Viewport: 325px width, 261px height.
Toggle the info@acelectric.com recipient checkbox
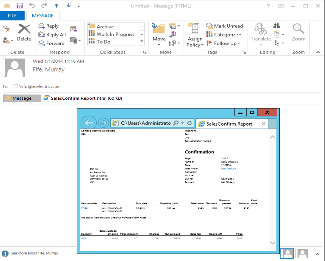16,86
